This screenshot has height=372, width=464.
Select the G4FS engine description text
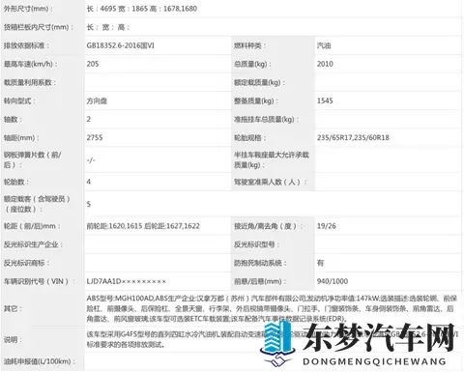pyautogui.click(x=272, y=339)
